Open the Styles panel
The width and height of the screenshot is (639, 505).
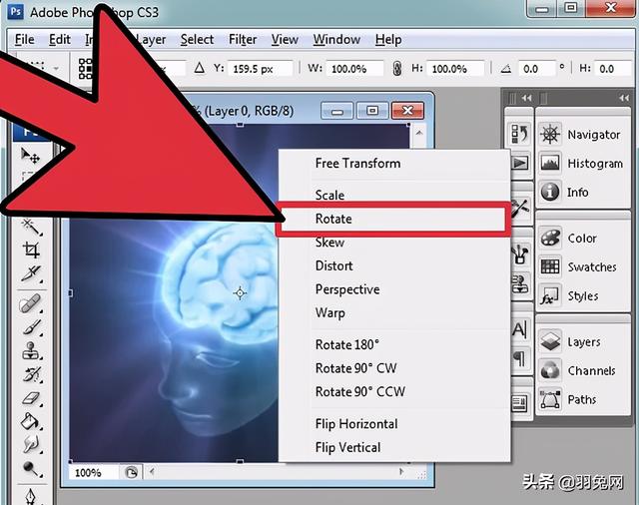point(569,295)
